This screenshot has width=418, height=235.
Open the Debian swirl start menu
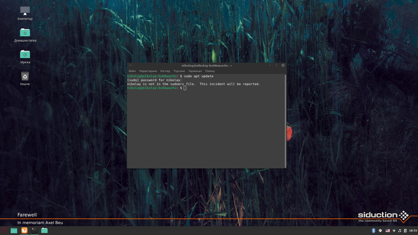pyautogui.click(x=4, y=230)
